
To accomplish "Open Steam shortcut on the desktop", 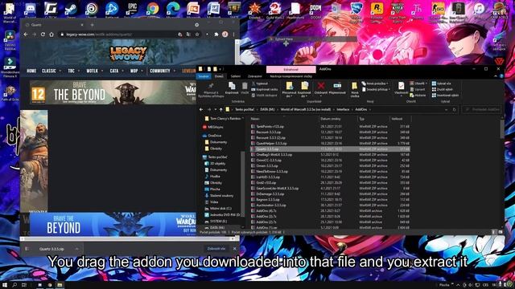I will tap(71, 10).
